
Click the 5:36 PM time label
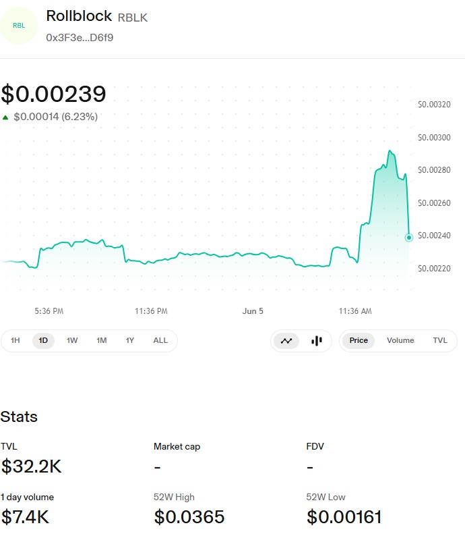49,311
